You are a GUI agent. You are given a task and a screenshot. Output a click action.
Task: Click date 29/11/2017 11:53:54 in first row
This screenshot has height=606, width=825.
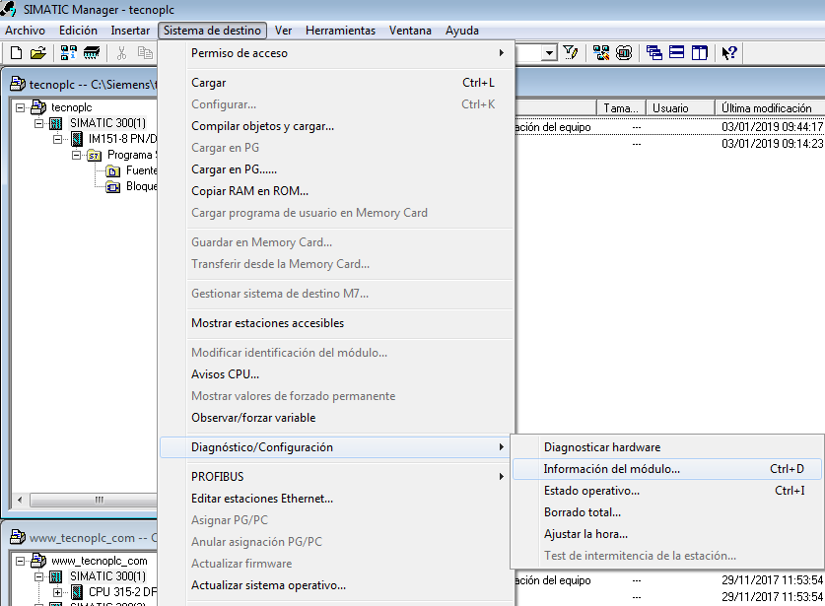click(x=772, y=580)
